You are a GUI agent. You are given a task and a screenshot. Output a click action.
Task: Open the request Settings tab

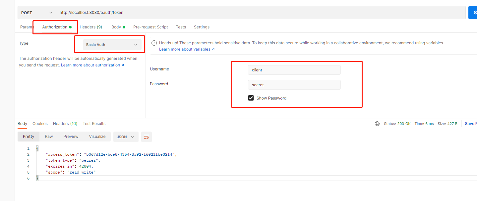[202, 27]
